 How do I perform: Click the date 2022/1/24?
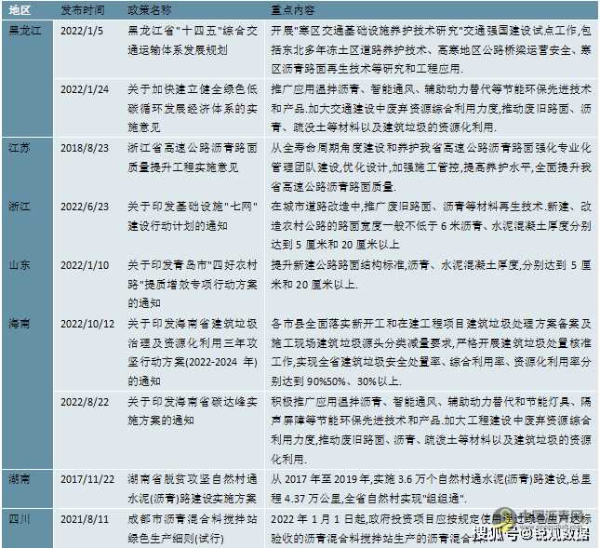pos(85,89)
